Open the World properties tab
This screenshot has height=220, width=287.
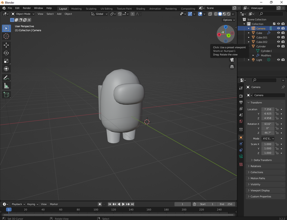point(241,121)
